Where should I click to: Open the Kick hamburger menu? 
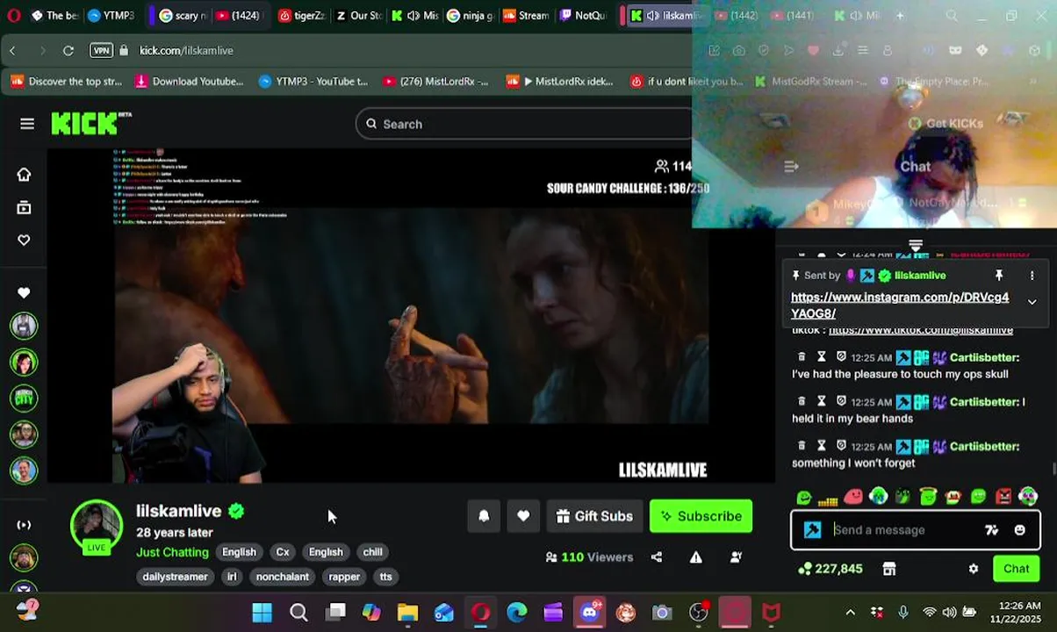[27, 124]
